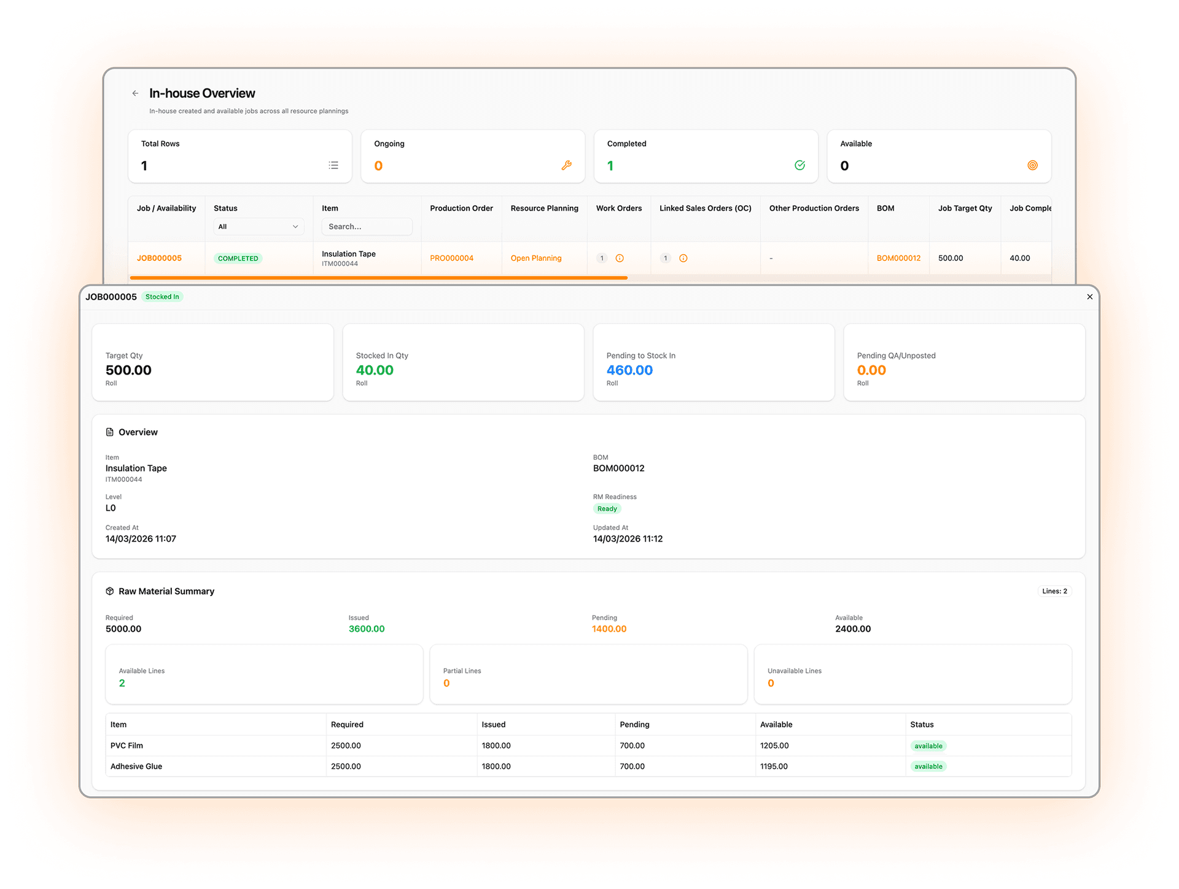Image resolution: width=1179 pixels, height=889 pixels.
Task: Click the Pending to Stock In 460.00 value
Action: 629,370
